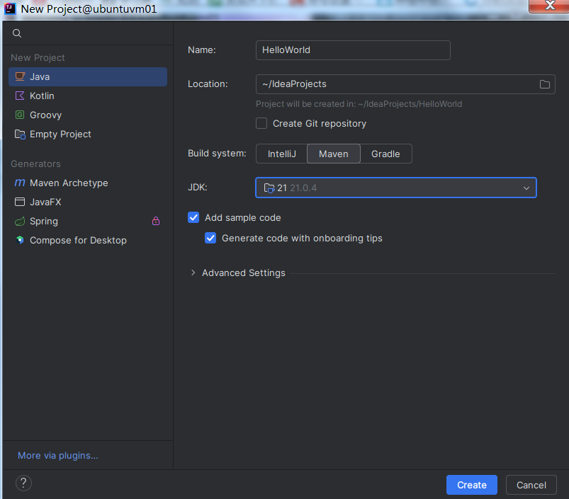
Task: Close the New Project dialog window
Action: (x=549, y=6)
